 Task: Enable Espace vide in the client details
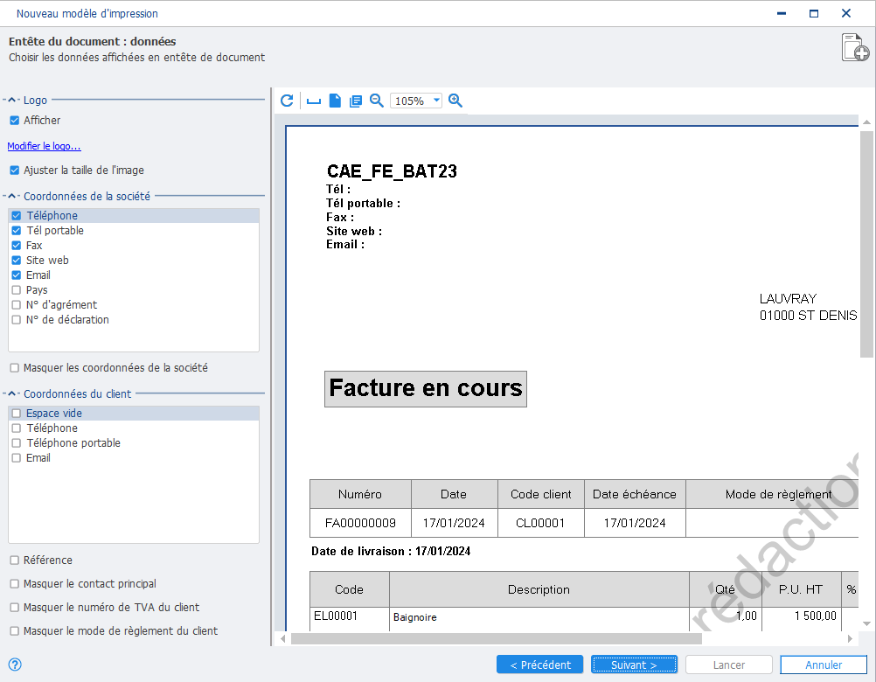click(17, 414)
